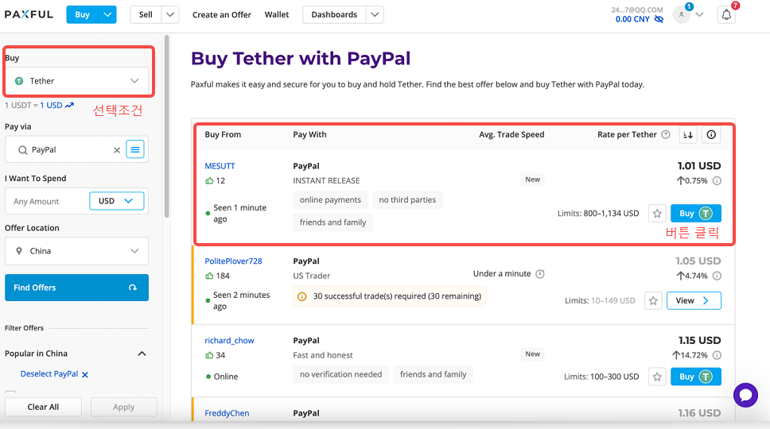Click the Any Amount input field

click(x=48, y=201)
